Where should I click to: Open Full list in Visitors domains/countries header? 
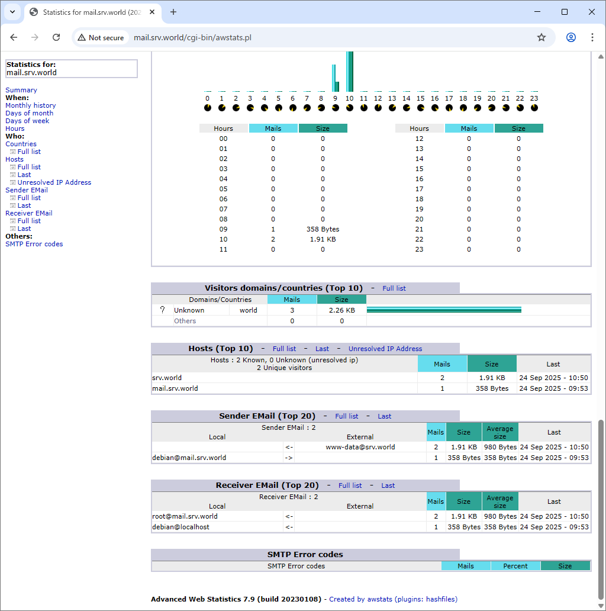coord(394,288)
